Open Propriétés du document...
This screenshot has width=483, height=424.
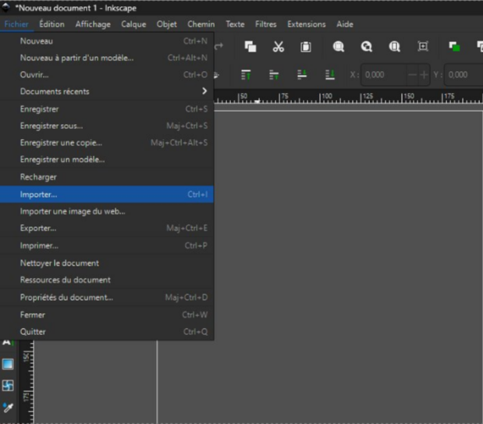tap(107, 298)
